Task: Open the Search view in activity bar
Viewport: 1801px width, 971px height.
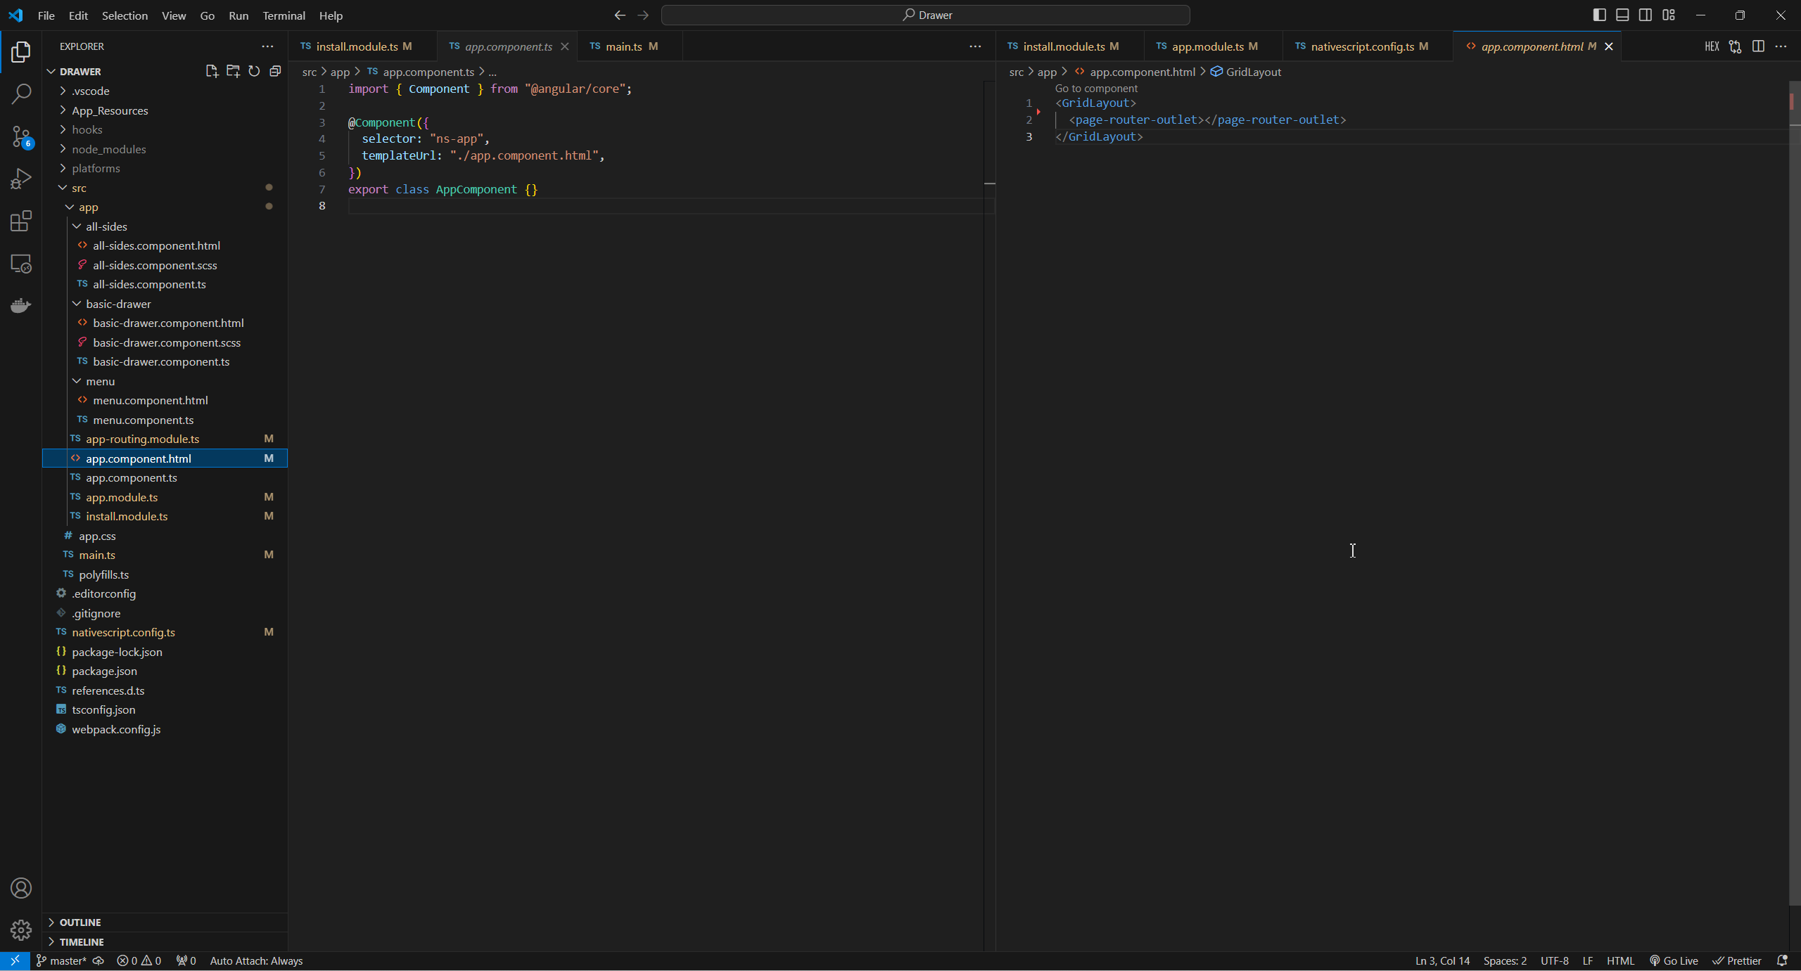Action: click(21, 94)
